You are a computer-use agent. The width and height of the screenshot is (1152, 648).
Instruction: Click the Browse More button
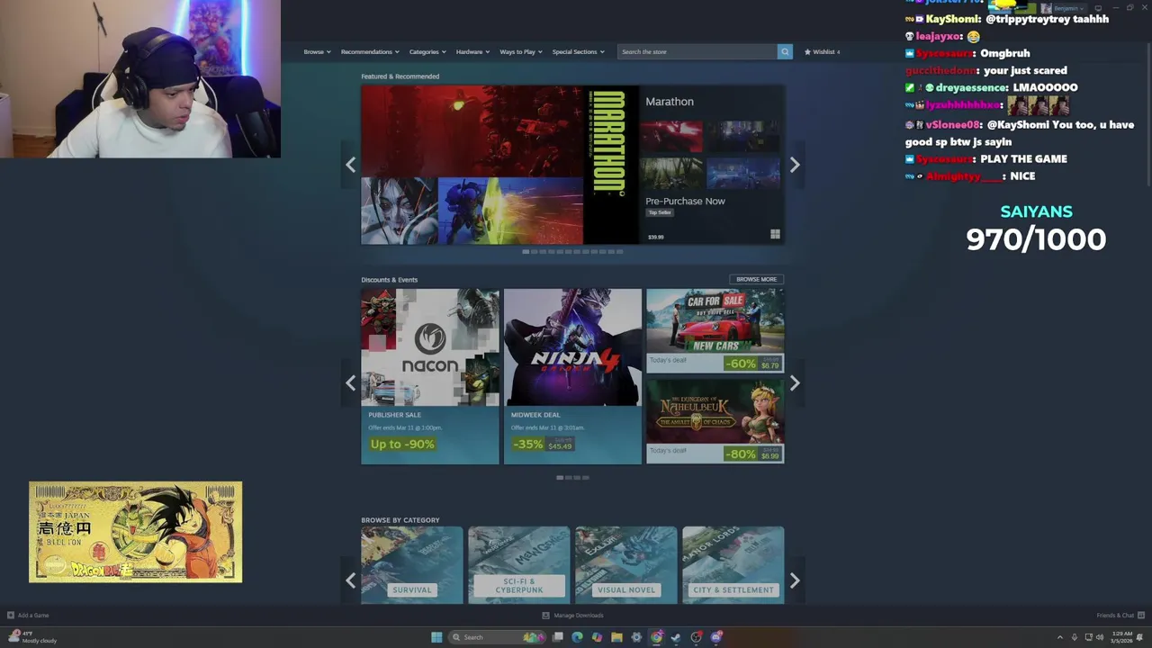click(756, 279)
